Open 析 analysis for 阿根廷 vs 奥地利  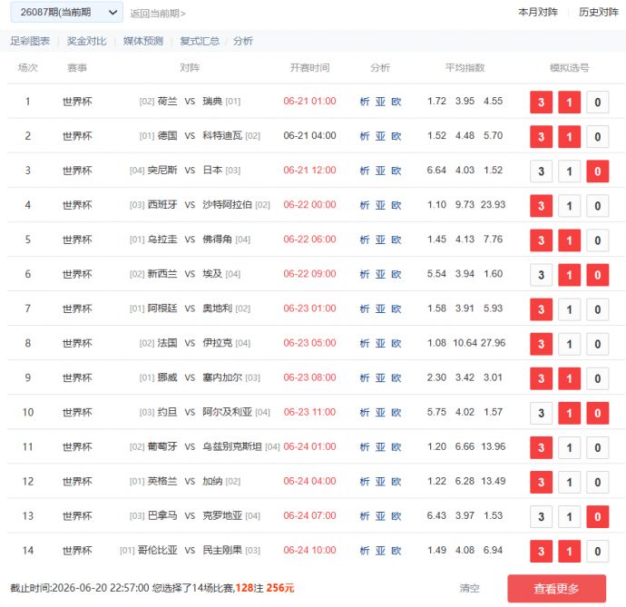(x=365, y=308)
